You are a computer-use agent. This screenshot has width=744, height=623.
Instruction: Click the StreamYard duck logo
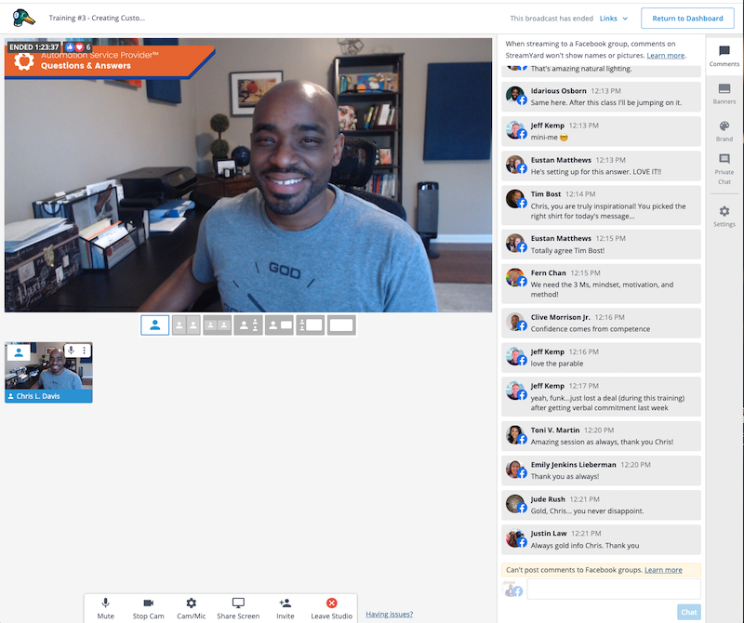click(x=24, y=18)
